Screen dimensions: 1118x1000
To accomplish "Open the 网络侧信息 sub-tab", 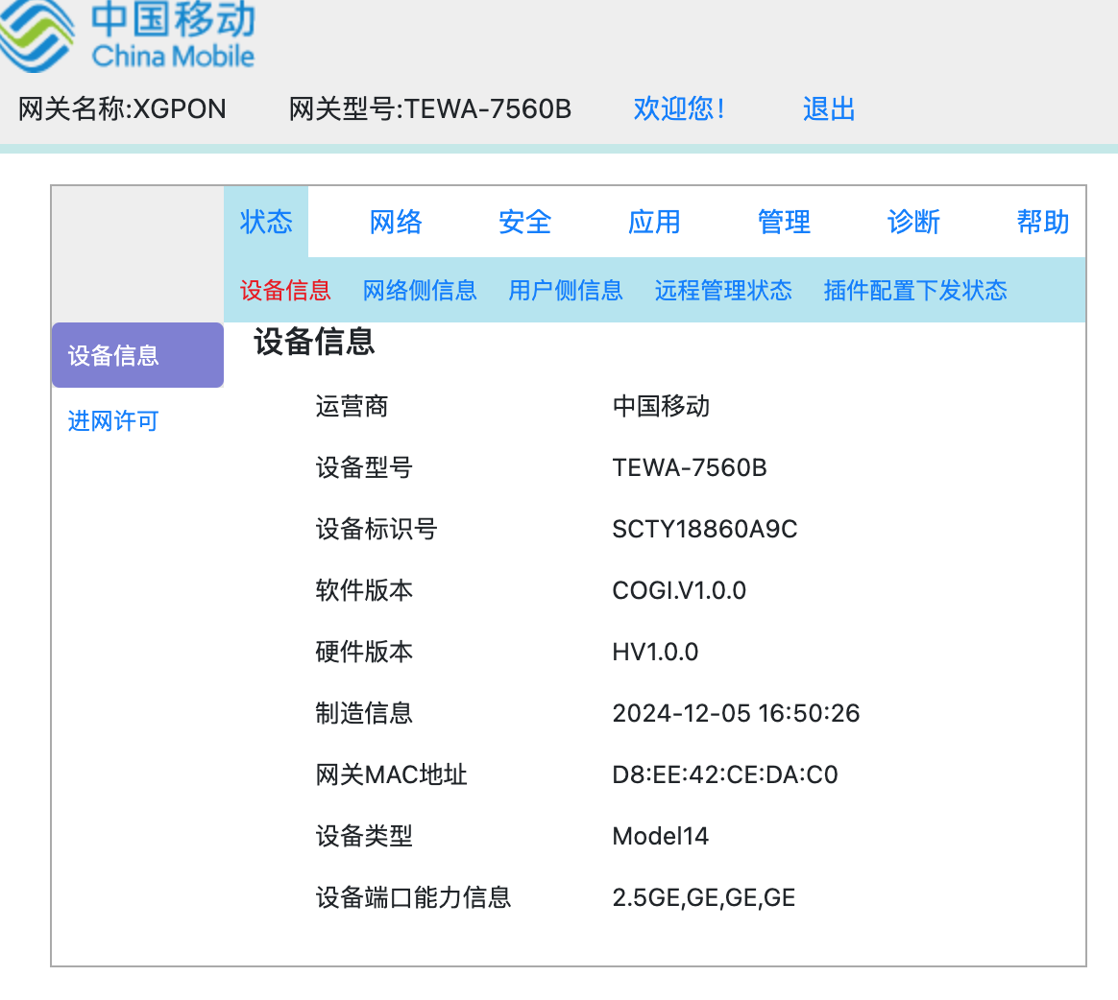I will tap(420, 291).
